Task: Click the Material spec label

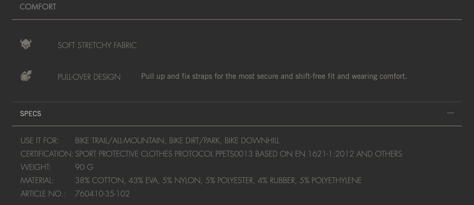Action: [37, 180]
